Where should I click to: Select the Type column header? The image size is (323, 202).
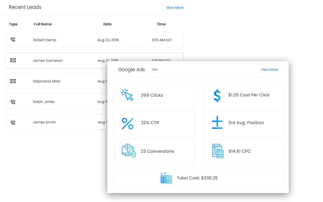click(13, 24)
